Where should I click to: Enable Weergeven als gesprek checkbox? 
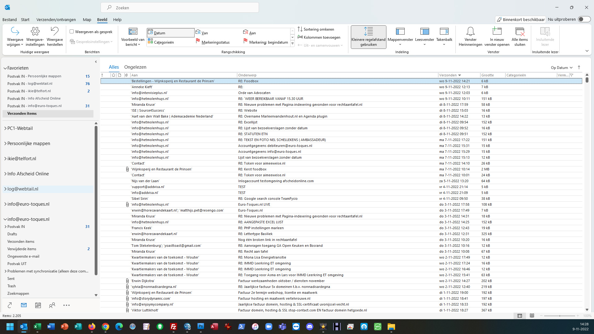(x=72, y=32)
